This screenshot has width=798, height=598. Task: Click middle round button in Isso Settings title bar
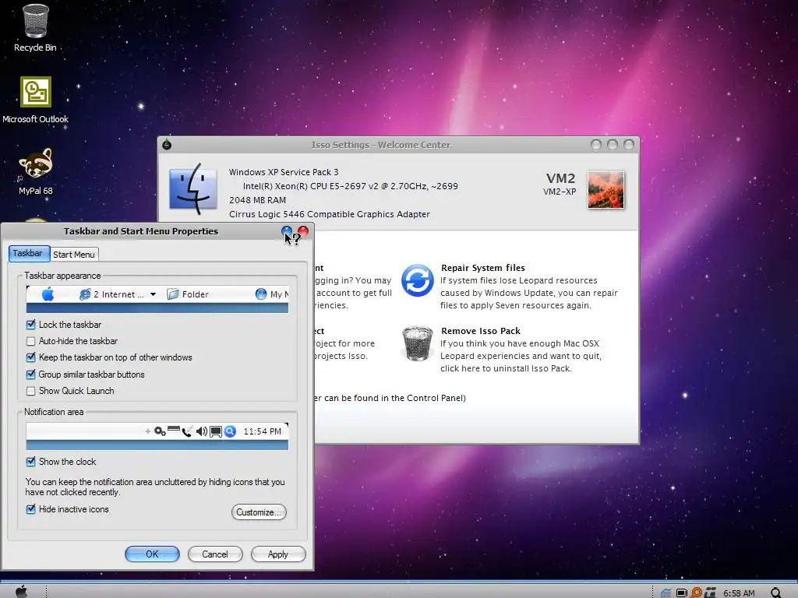pyautogui.click(x=613, y=145)
